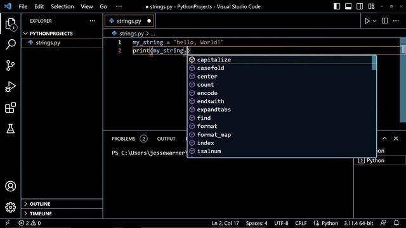Click the suggestion list scrollbar thumb
This screenshot has height=228, width=406.
374,63
